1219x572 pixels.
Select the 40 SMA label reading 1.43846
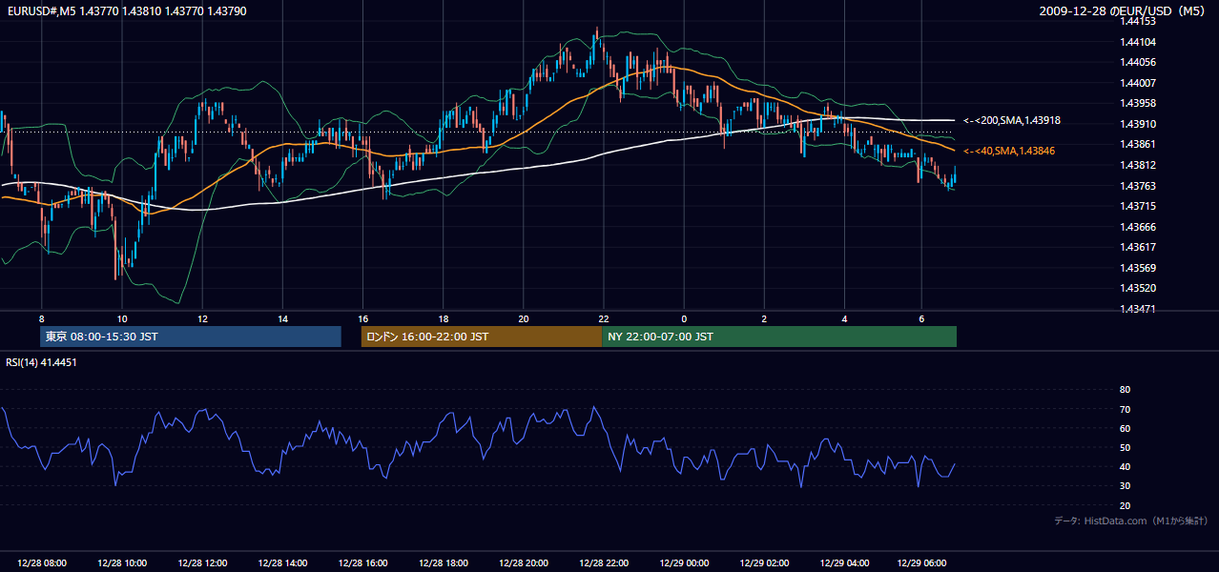pyautogui.click(x=1009, y=151)
